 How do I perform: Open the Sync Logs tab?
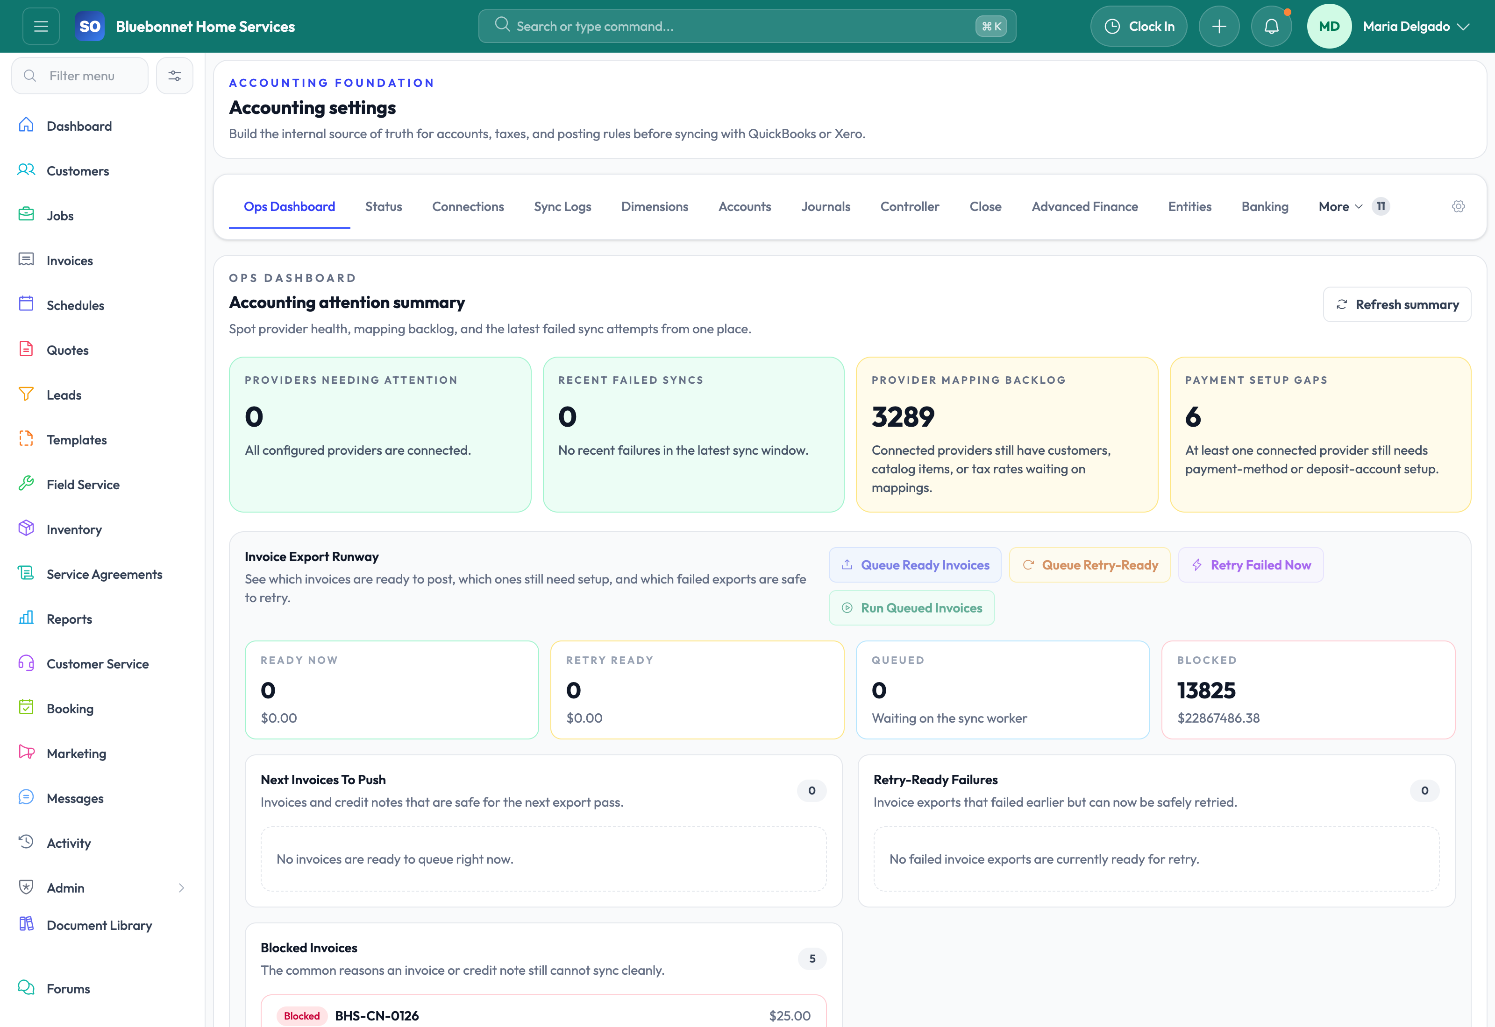coord(562,206)
